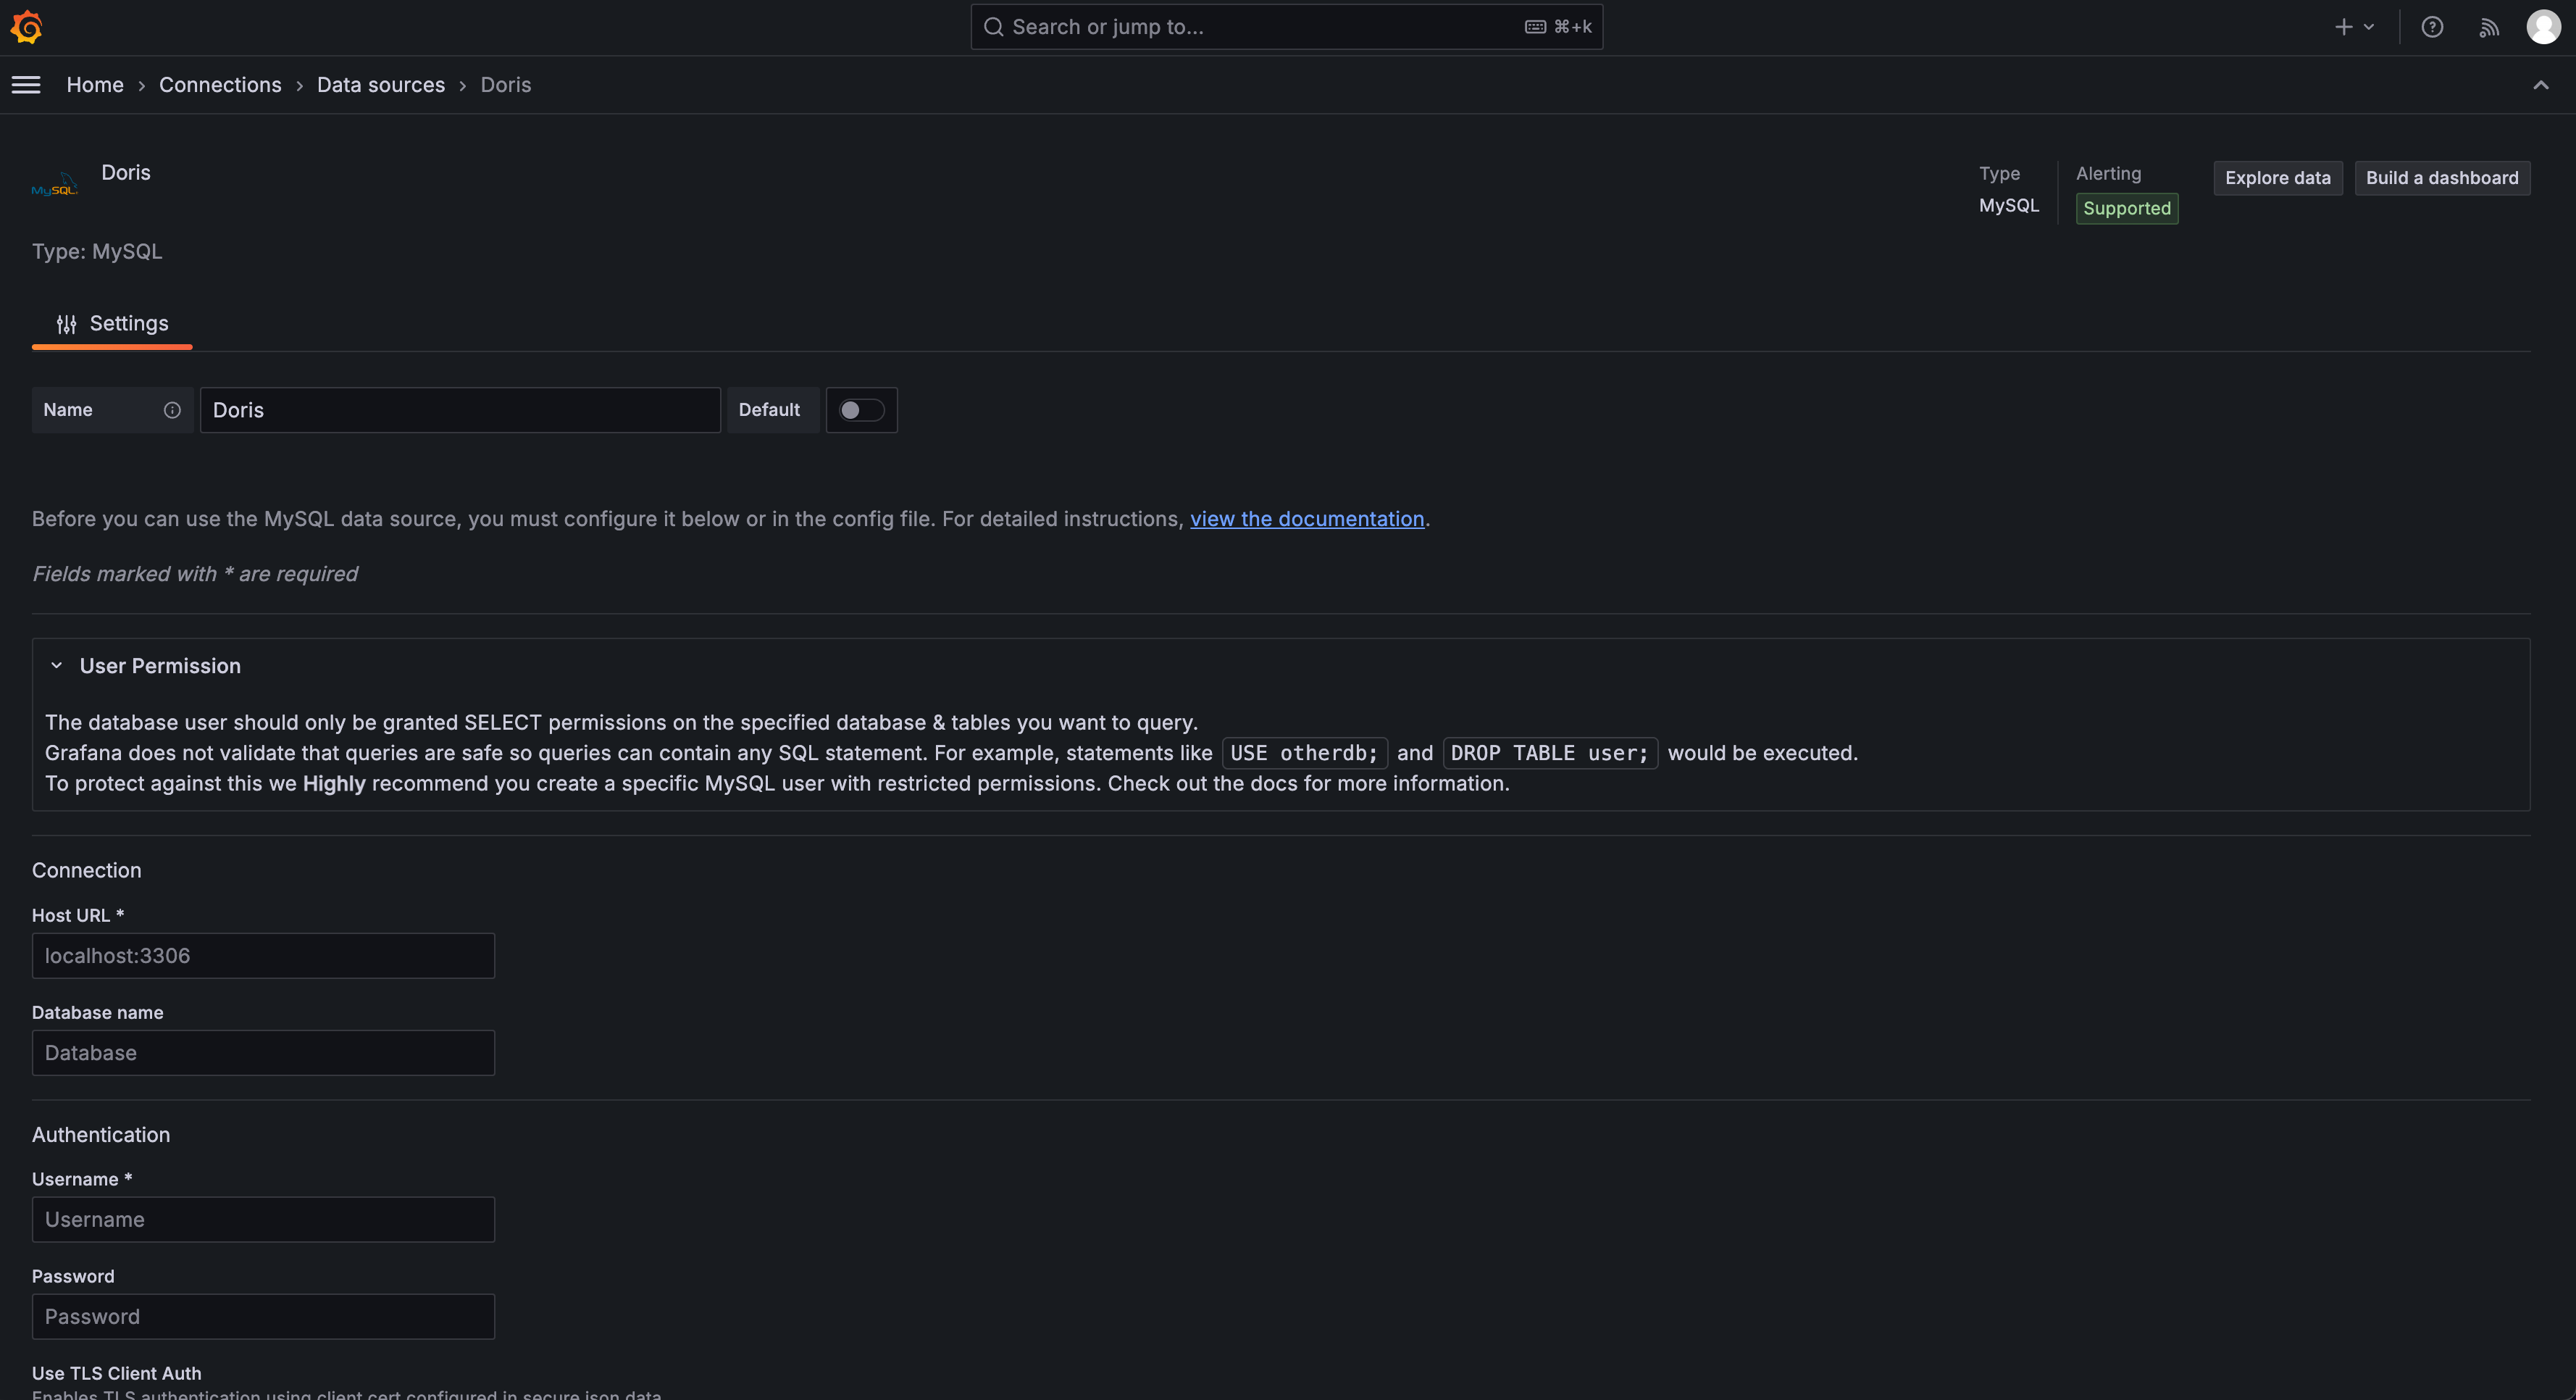This screenshot has width=2576, height=1400.
Task: Click the User Permission heading text
Action: 160,666
